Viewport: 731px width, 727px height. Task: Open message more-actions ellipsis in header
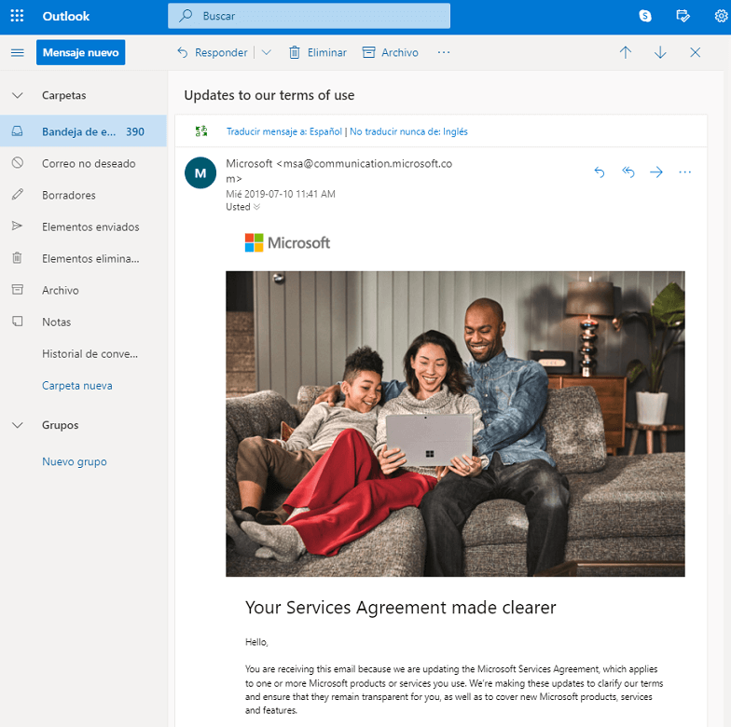tap(684, 171)
